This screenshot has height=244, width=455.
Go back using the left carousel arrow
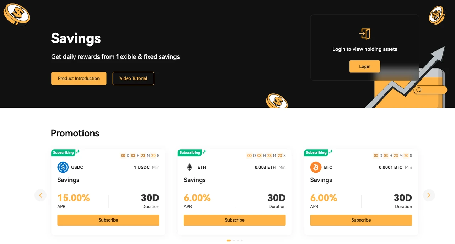pos(41,195)
